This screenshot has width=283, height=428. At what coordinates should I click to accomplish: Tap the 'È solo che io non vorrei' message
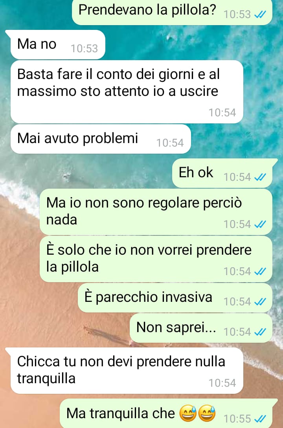(x=156, y=259)
